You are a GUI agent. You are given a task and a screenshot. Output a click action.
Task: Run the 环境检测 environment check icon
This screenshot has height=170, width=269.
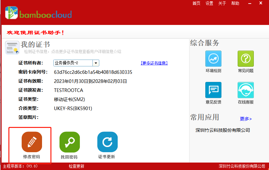(x=213, y=59)
